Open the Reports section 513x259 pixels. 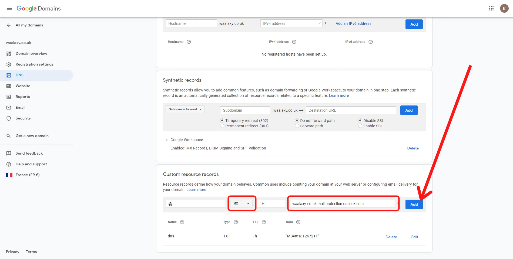[23, 97]
